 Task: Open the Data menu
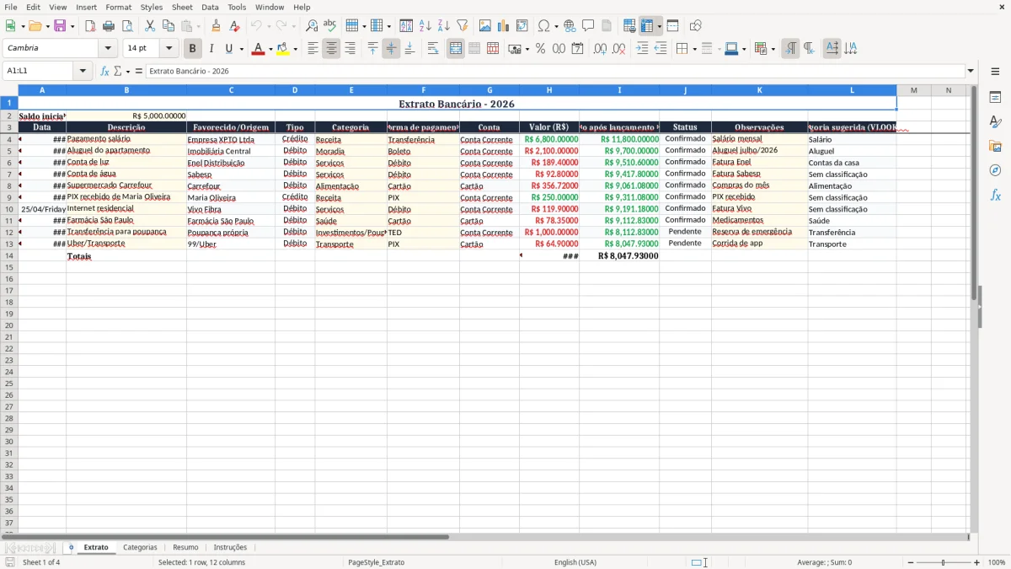210,7
